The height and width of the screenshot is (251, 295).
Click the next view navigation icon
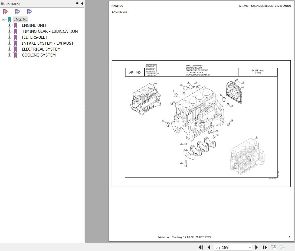[282, 247]
